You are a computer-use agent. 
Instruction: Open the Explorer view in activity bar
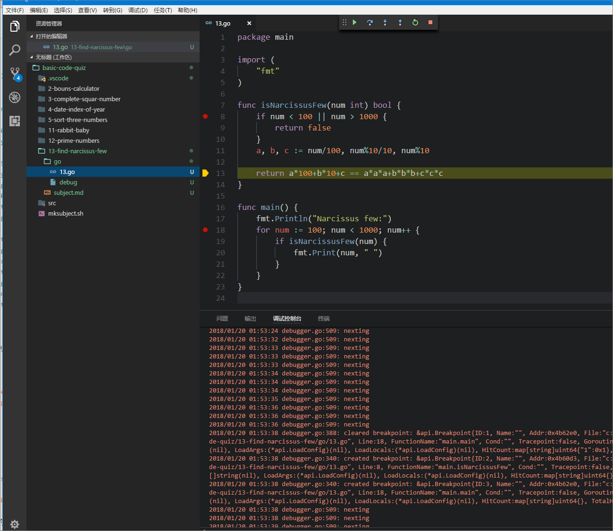(15, 26)
